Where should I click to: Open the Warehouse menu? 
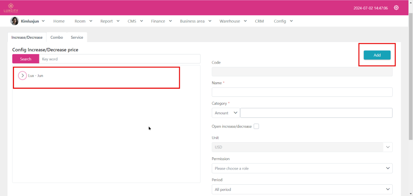coord(232,21)
